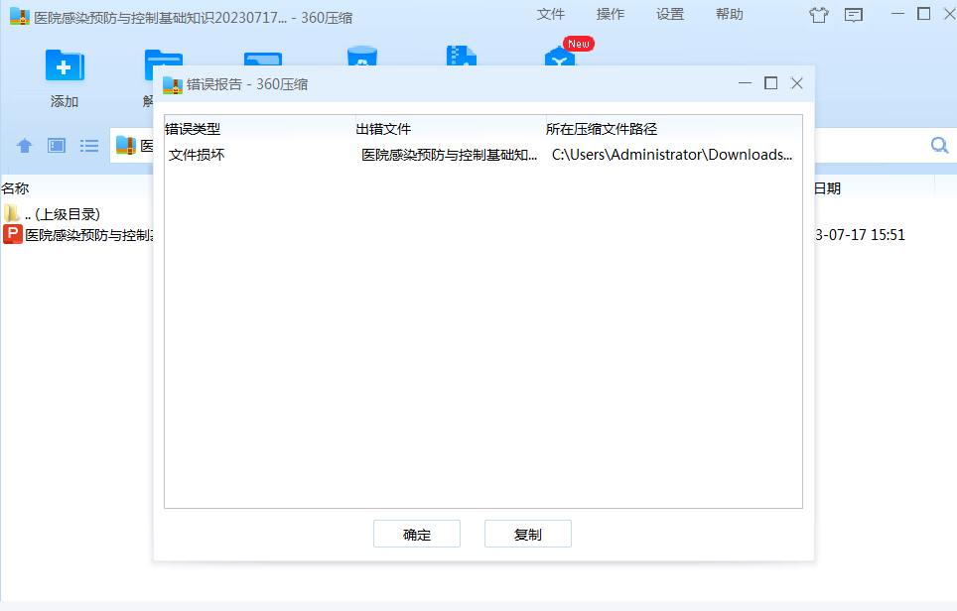Open the 操作 menu

(610, 14)
